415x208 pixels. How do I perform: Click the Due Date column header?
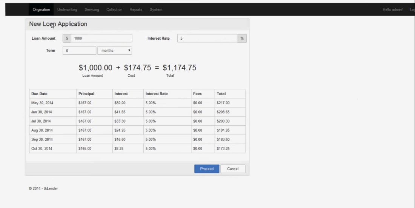(x=40, y=94)
